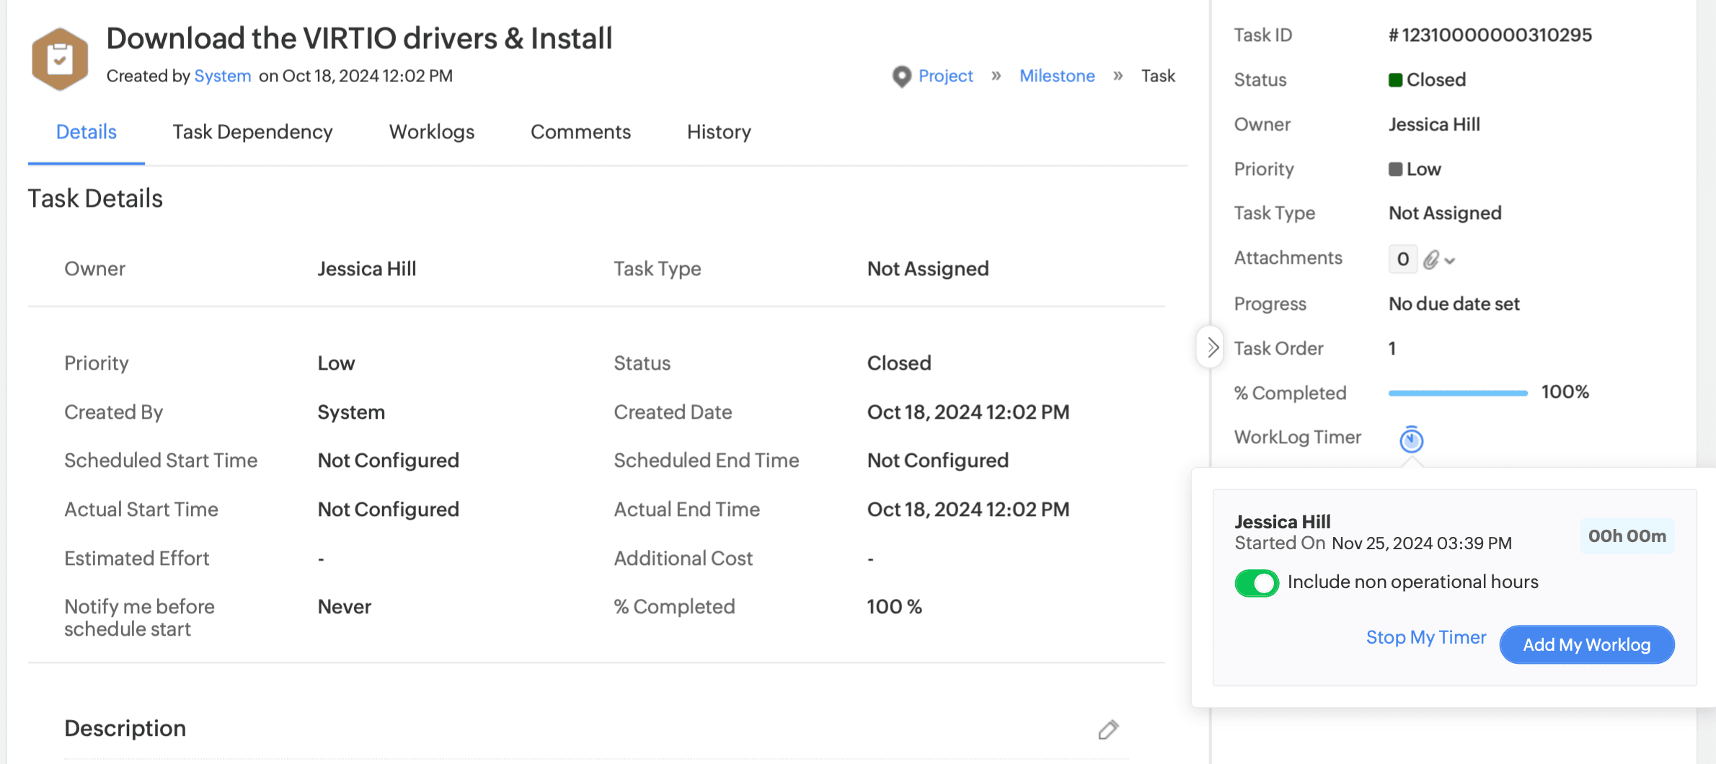Collapse the right side details panel
The height and width of the screenshot is (764, 1716).
tap(1212, 348)
